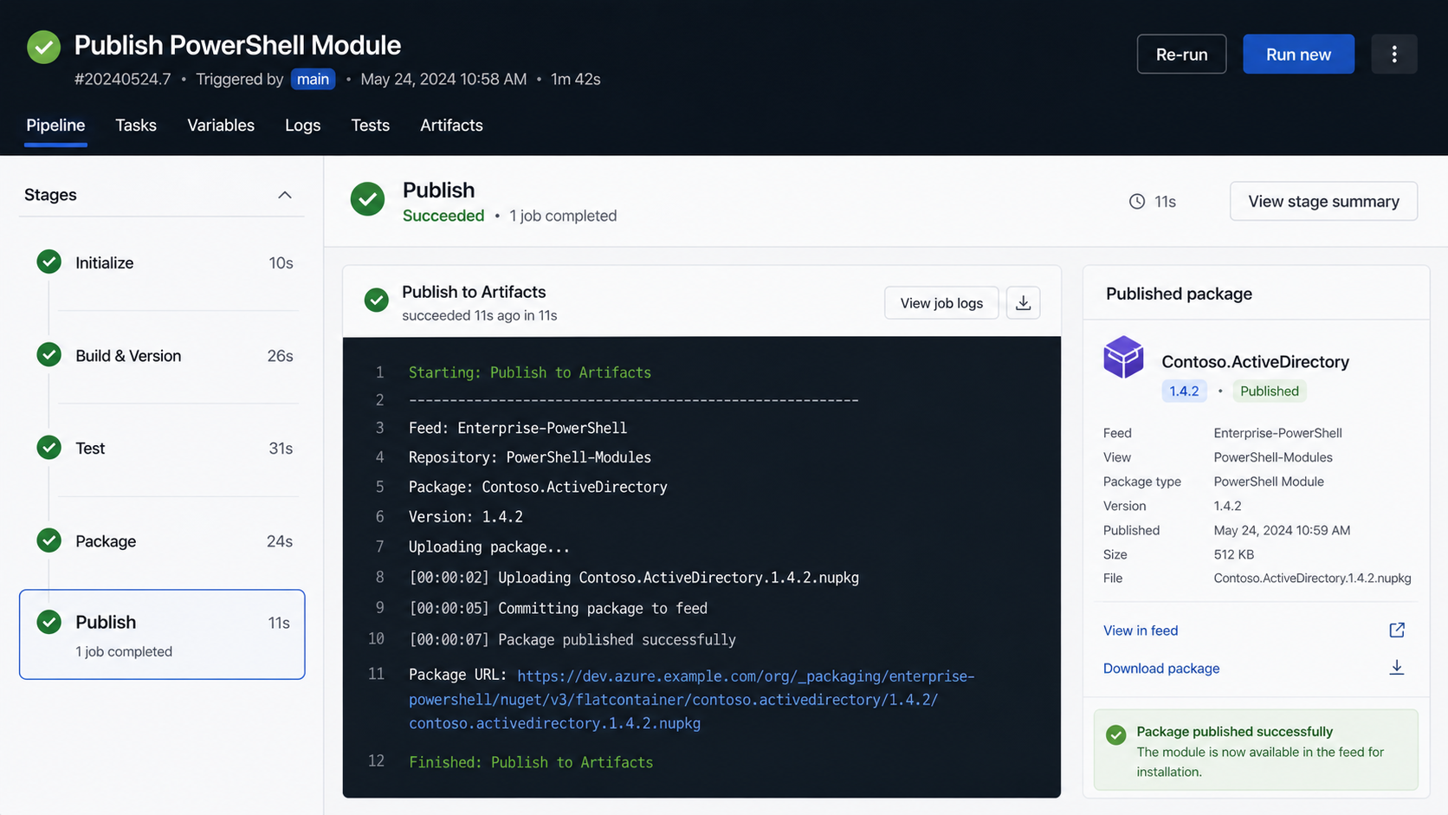
Task: Click the Build & Version stage checkmark icon
Action: (49, 355)
